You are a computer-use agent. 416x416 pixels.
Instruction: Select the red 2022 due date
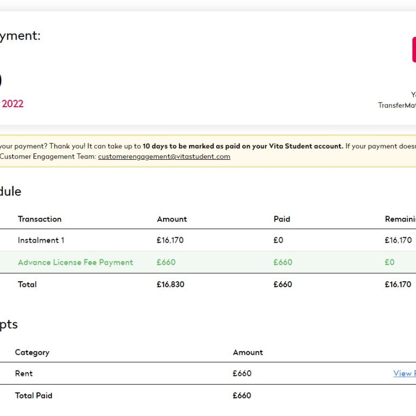pos(12,104)
